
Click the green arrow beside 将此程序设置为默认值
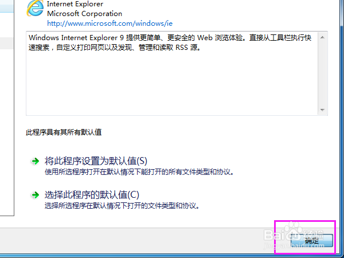click(x=35, y=161)
